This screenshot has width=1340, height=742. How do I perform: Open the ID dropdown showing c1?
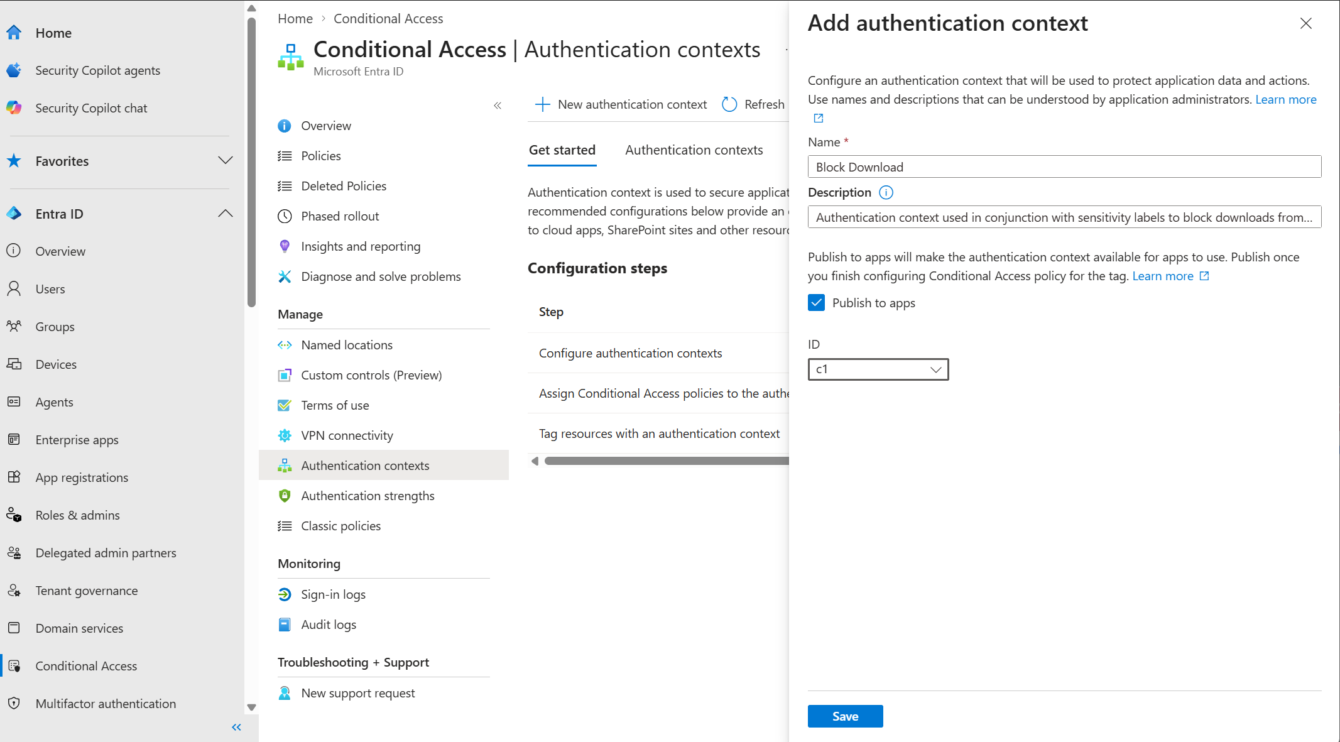pyautogui.click(x=878, y=369)
